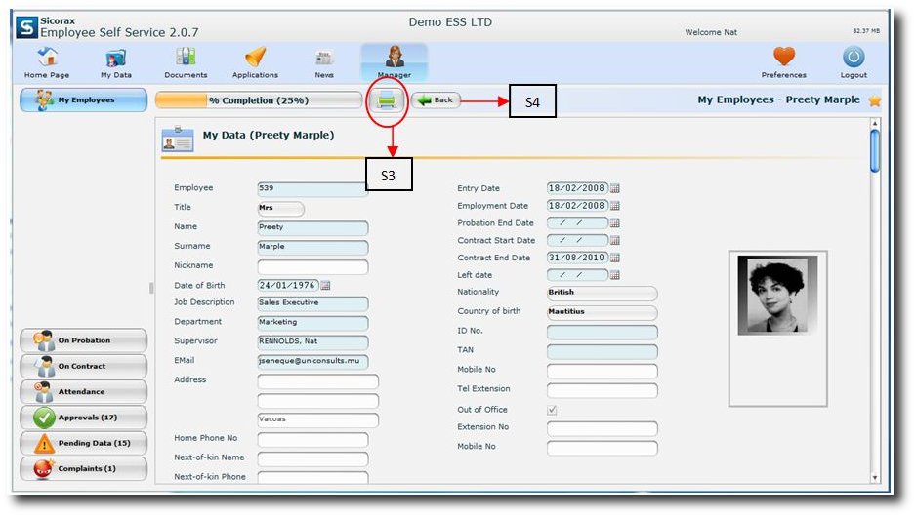Open Pending Data (15) list
This screenshot has width=916, height=517.
83,443
